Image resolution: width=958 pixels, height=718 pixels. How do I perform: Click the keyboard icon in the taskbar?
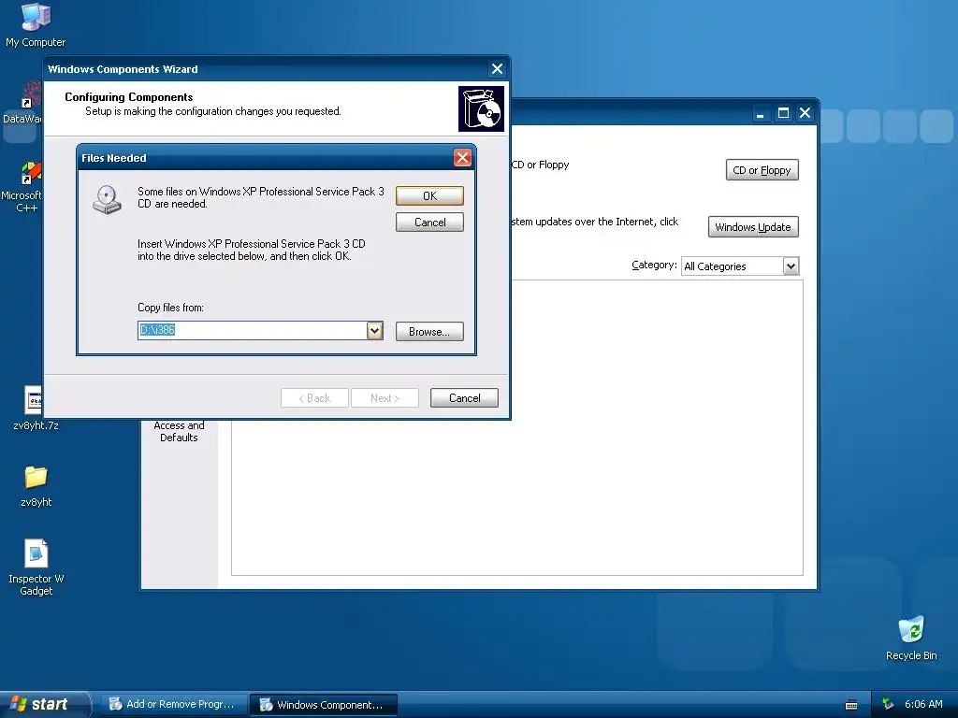(851, 705)
